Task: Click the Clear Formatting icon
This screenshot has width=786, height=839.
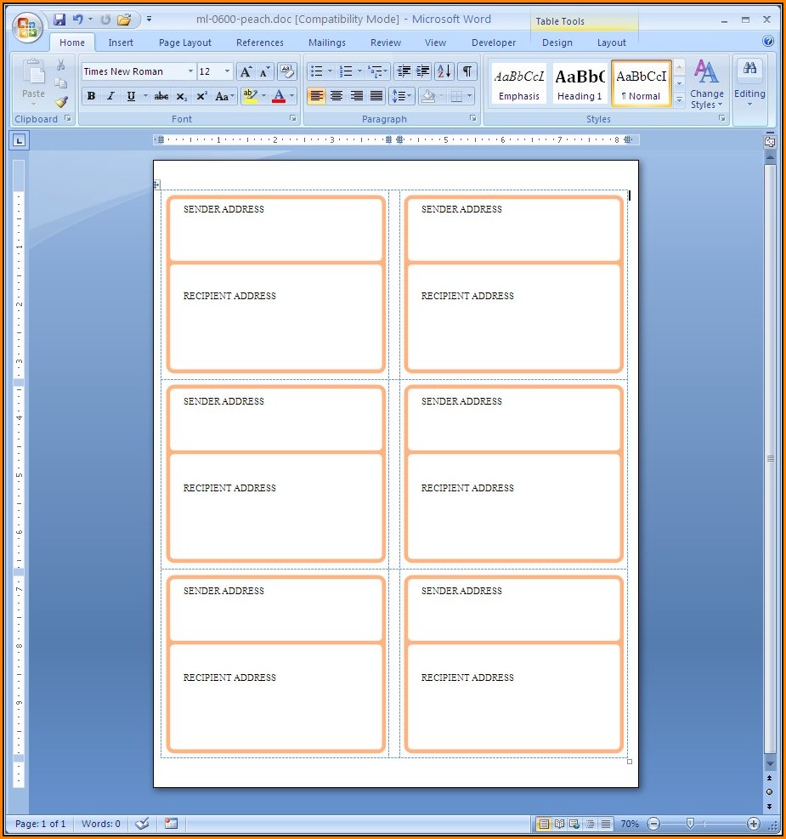Action: tap(286, 72)
